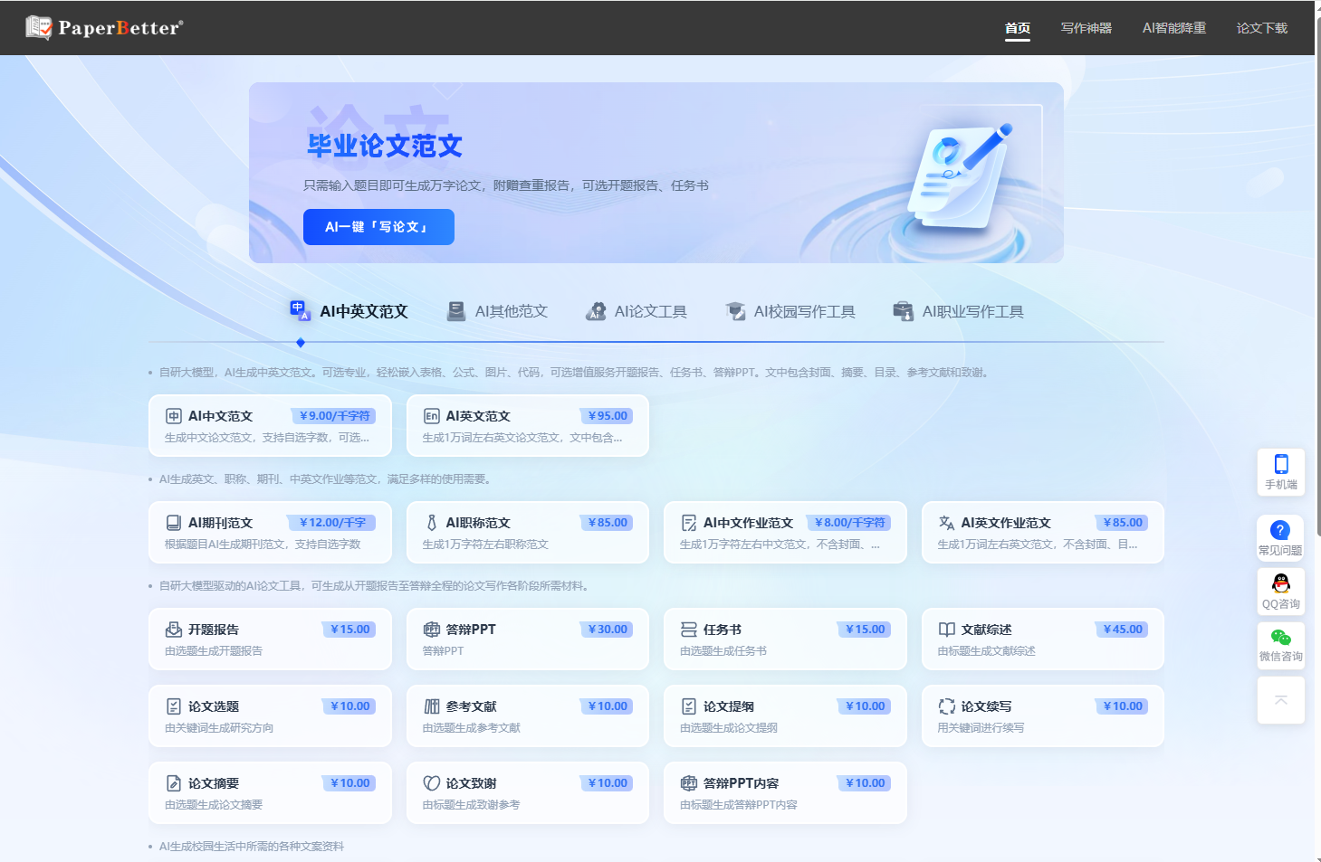1321x862 pixels.
Task: Open the AI中文范文 card title
Action: click(x=221, y=416)
